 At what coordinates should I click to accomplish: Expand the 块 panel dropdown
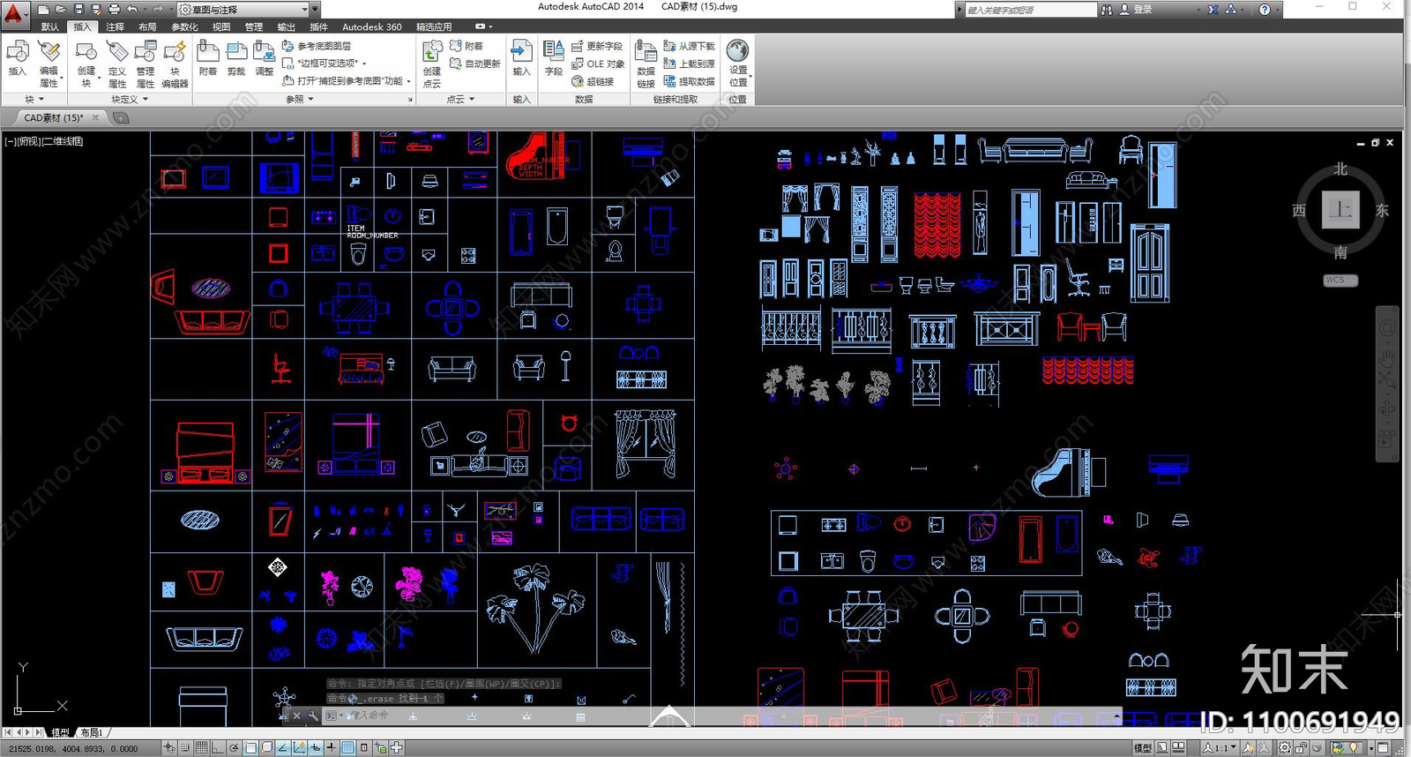click(x=34, y=99)
